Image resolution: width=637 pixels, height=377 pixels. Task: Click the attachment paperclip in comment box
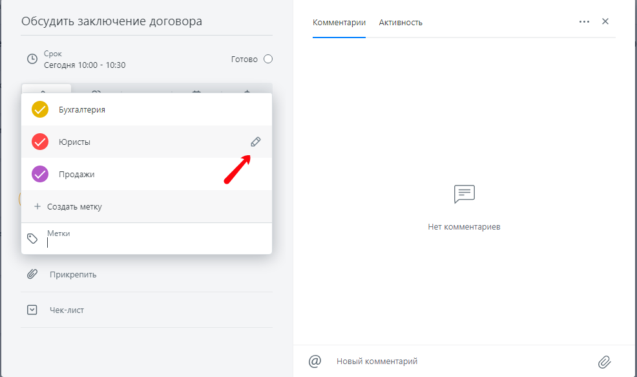(605, 361)
